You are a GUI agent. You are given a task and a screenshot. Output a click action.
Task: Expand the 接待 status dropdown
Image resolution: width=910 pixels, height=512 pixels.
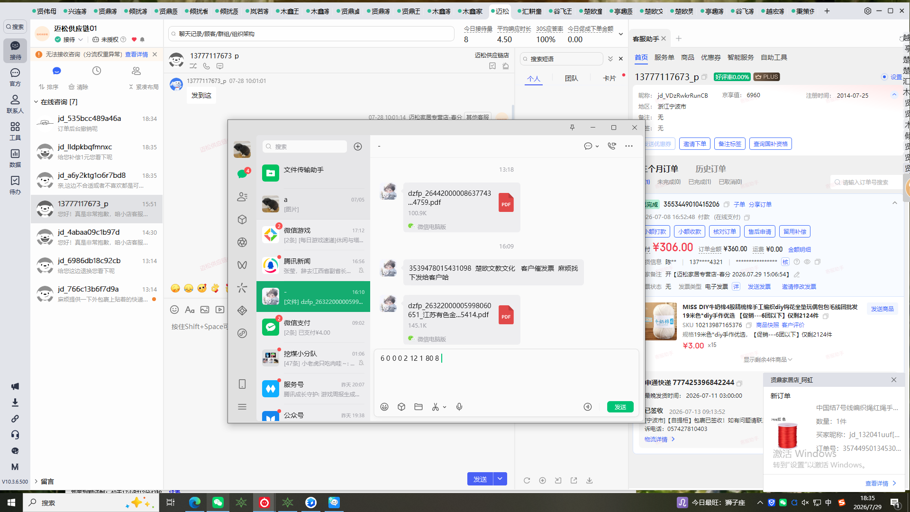point(81,39)
